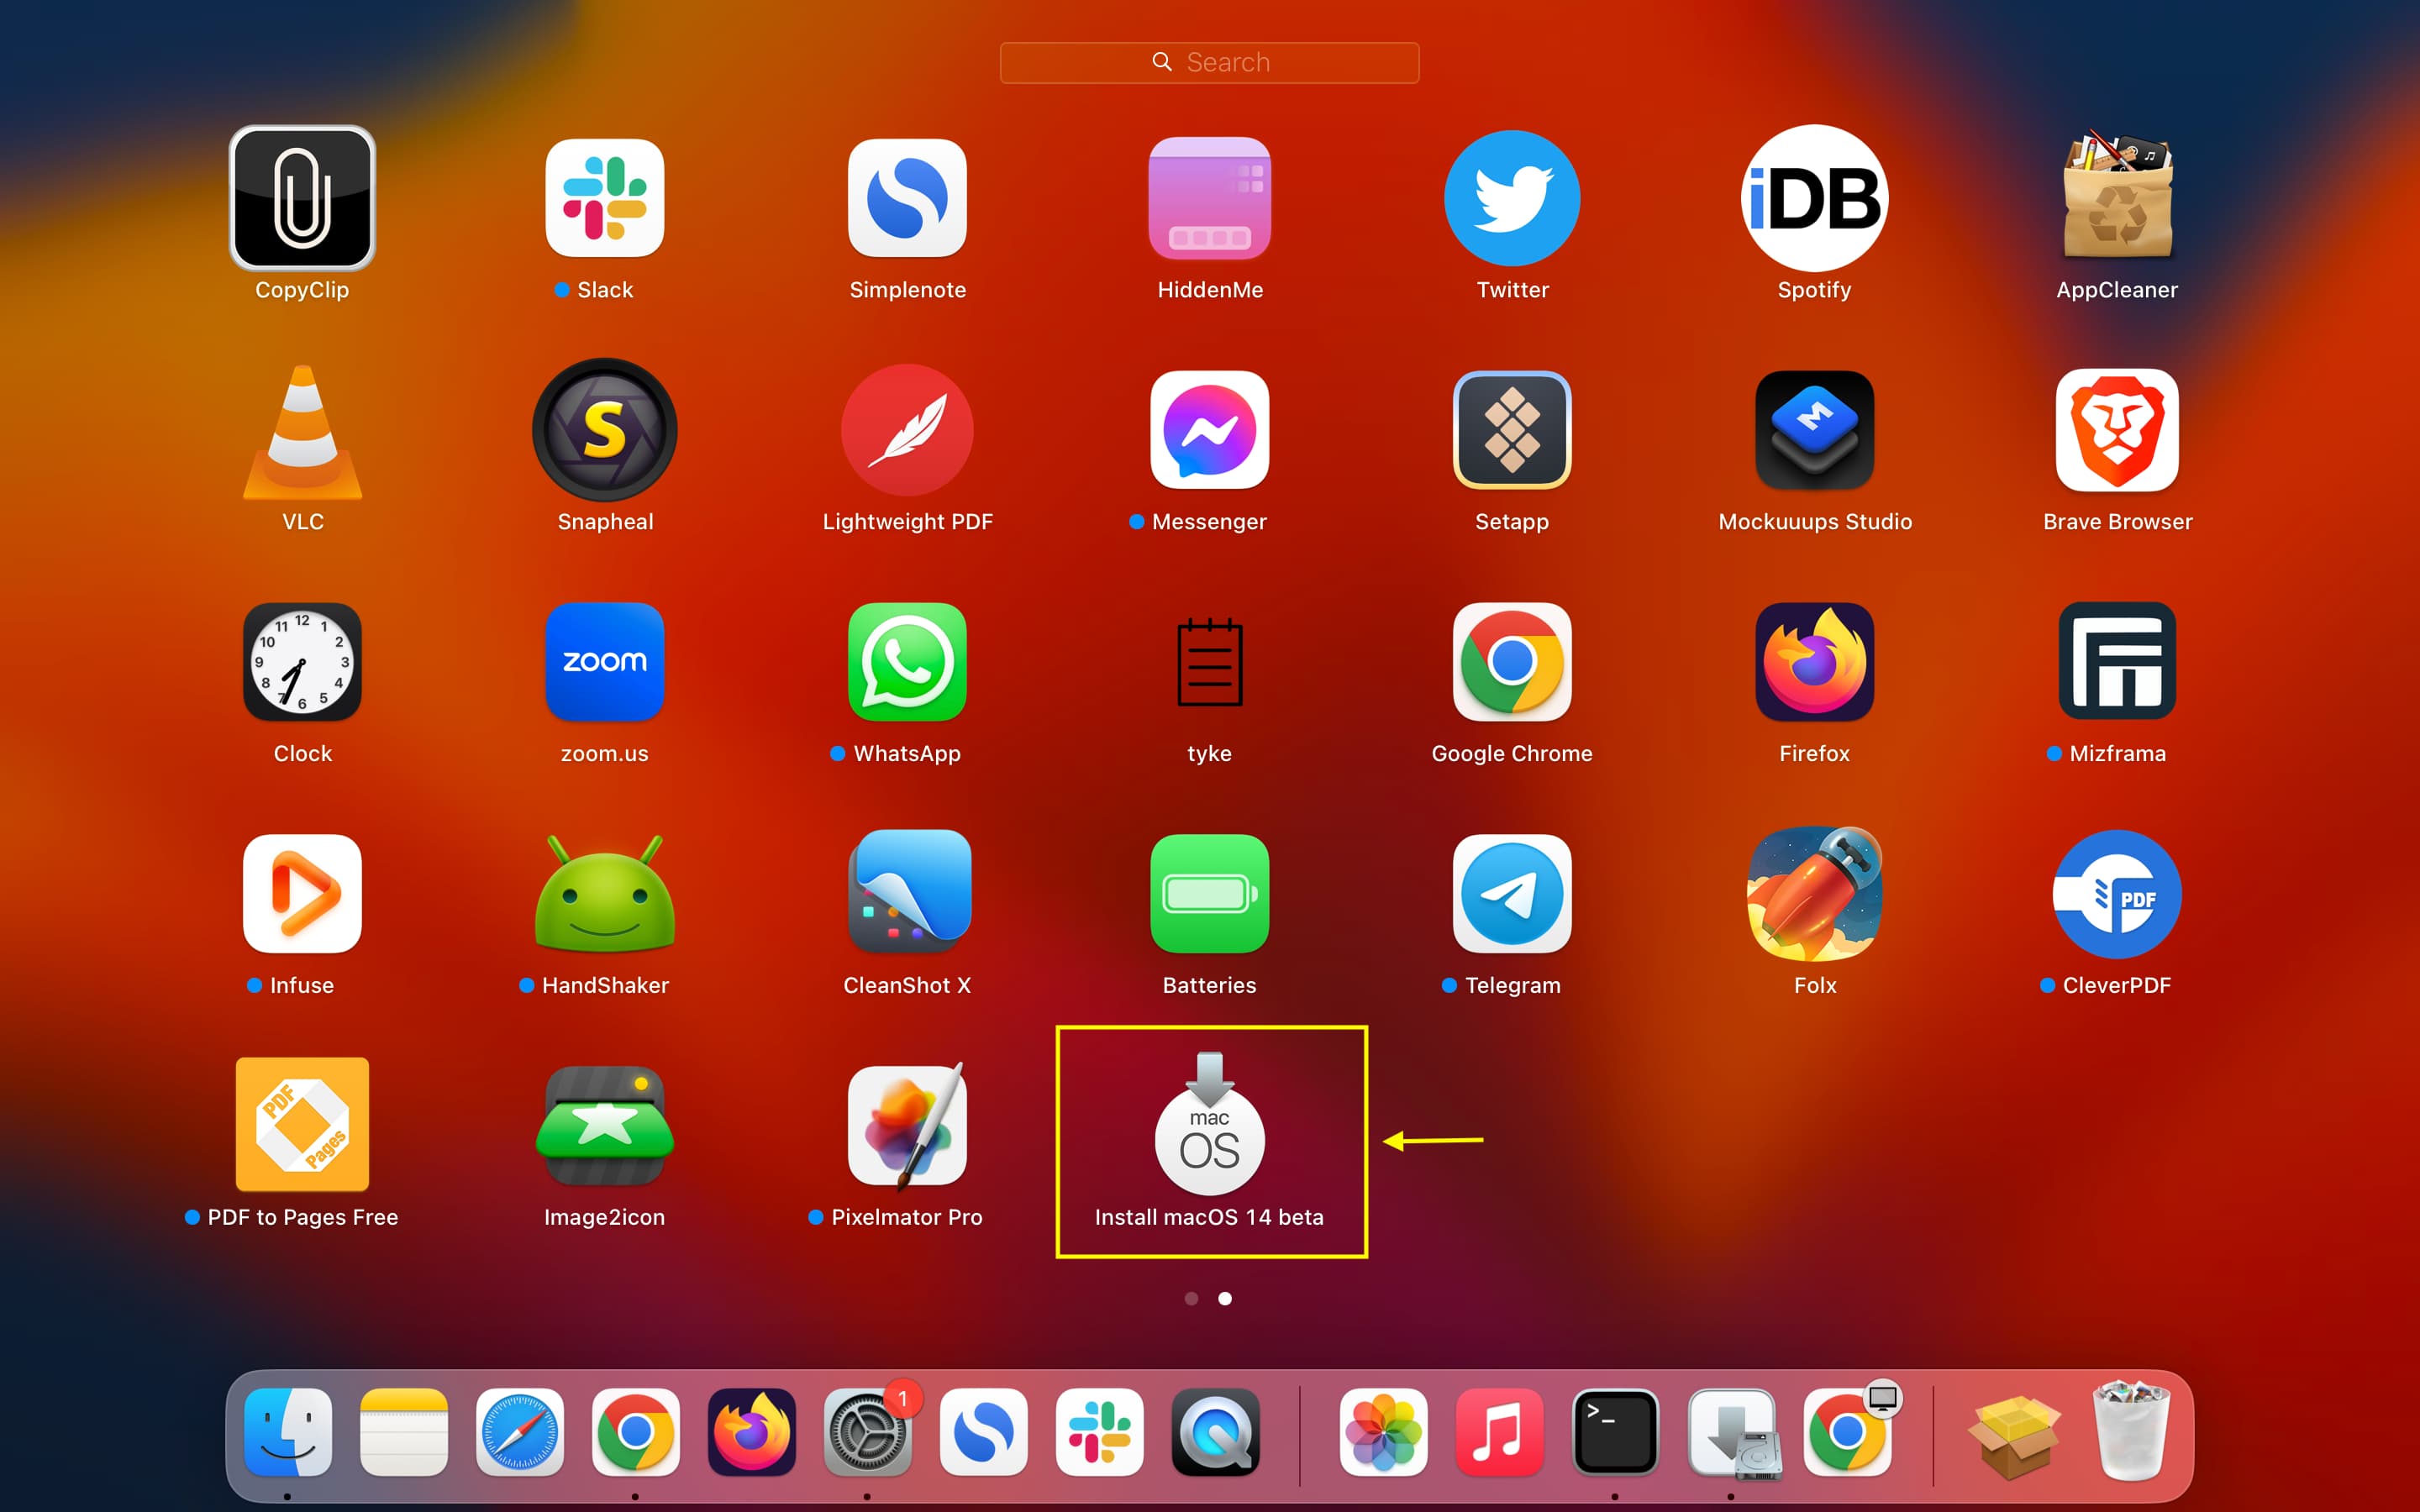Viewport: 2420px width, 1512px height.
Task: Open PDF to Pages Free
Action: coord(302,1125)
